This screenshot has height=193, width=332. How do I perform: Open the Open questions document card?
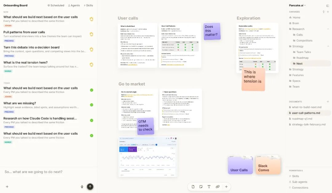pos(181,108)
